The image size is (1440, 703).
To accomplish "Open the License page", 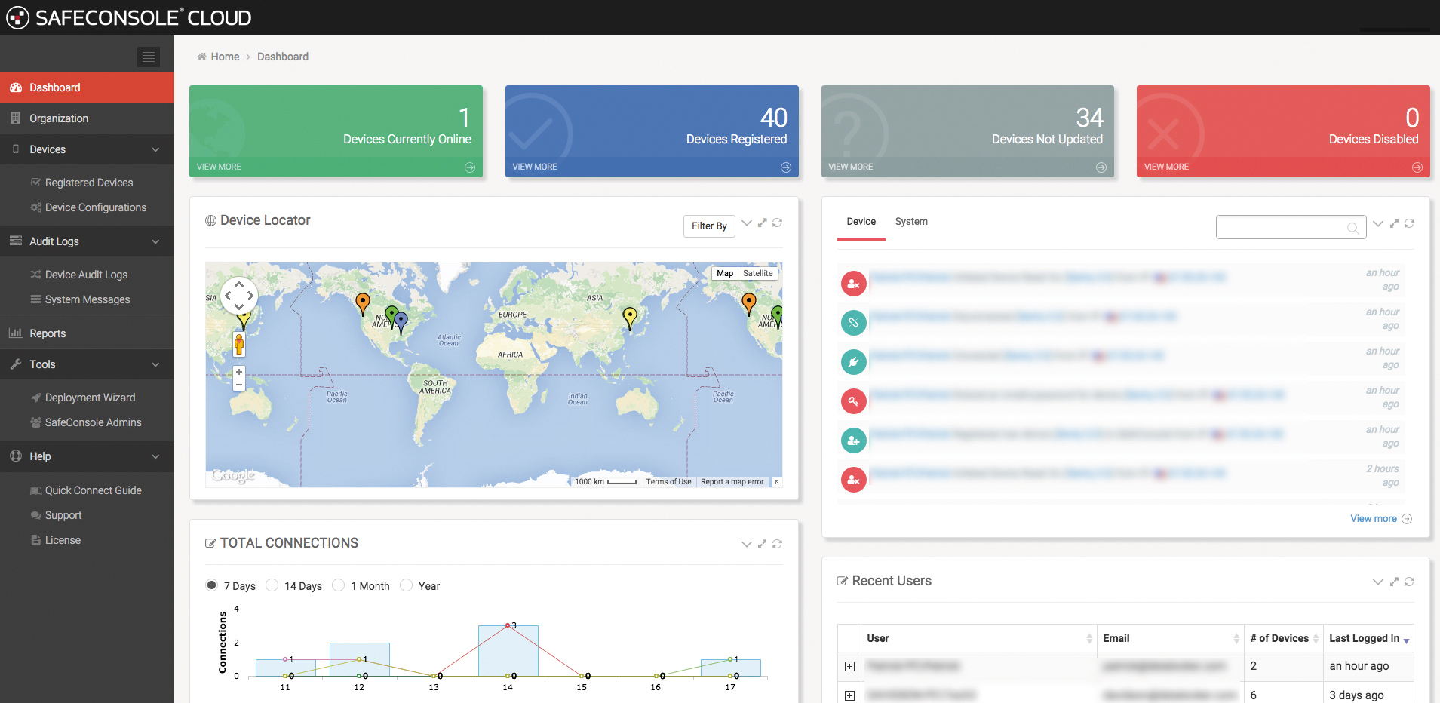I will coord(63,540).
